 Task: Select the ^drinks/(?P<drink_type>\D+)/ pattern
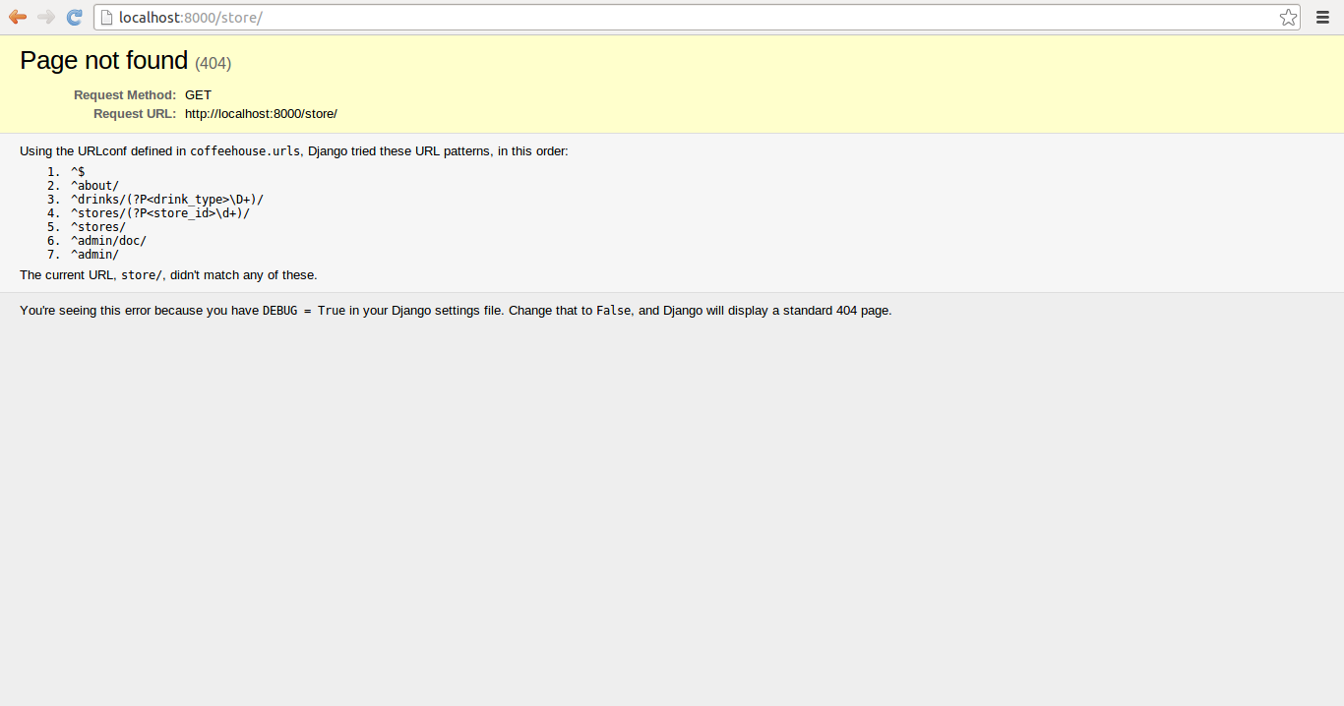(x=166, y=200)
